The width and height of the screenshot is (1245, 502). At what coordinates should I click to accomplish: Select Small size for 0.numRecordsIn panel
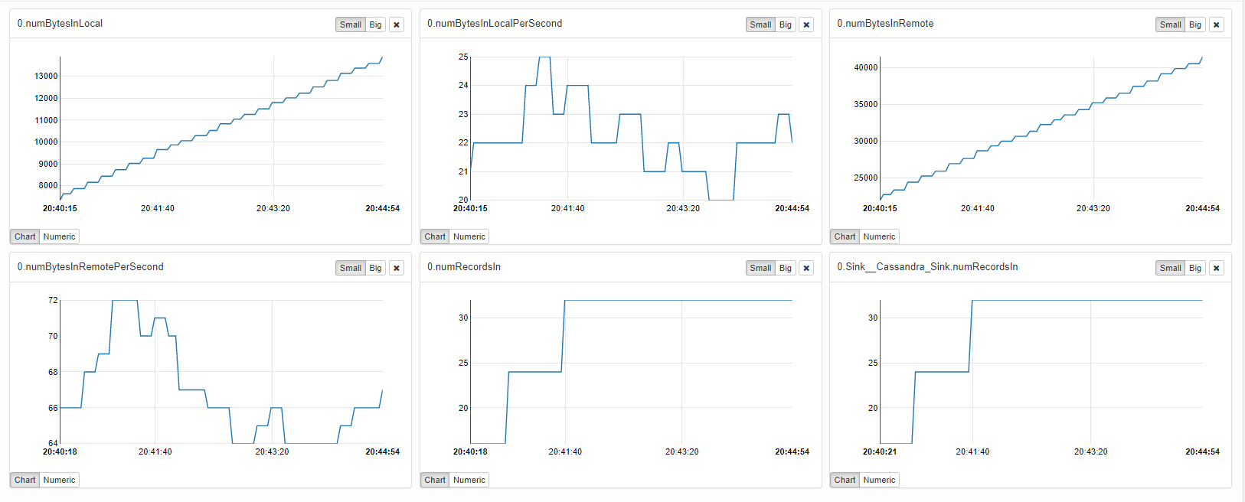760,268
